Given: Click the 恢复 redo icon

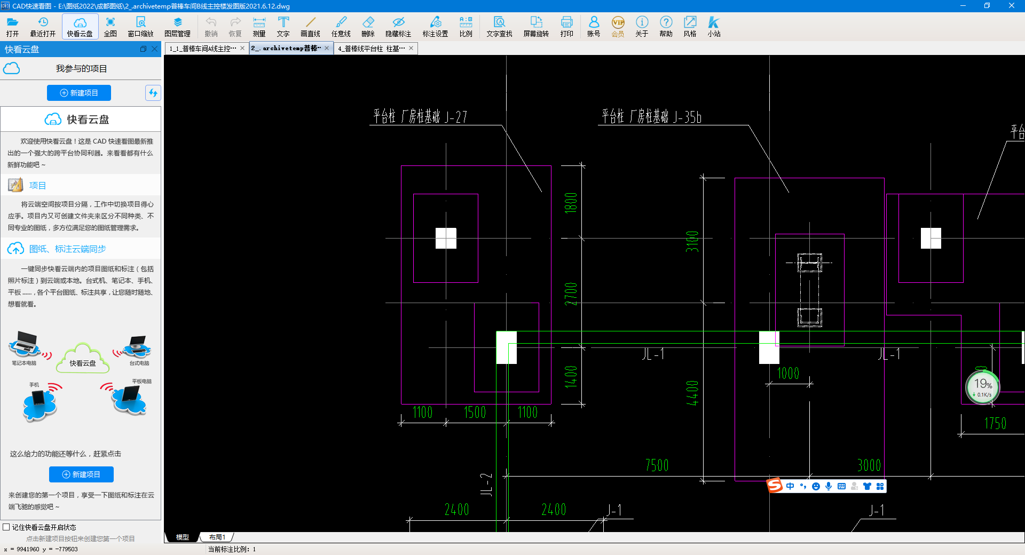Looking at the screenshot, I should 235,27.
